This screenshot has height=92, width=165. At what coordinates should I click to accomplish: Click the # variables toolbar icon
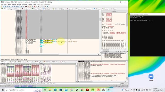point(38,7)
